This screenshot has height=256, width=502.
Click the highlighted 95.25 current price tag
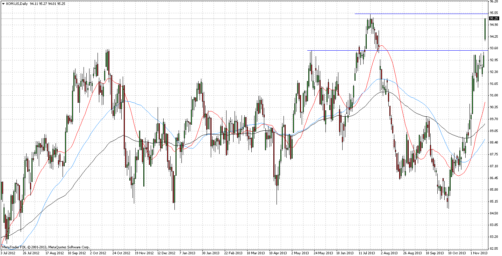[x=494, y=19]
